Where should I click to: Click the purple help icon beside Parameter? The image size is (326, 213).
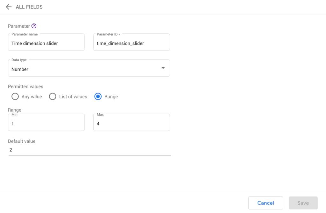tap(34, 26)
